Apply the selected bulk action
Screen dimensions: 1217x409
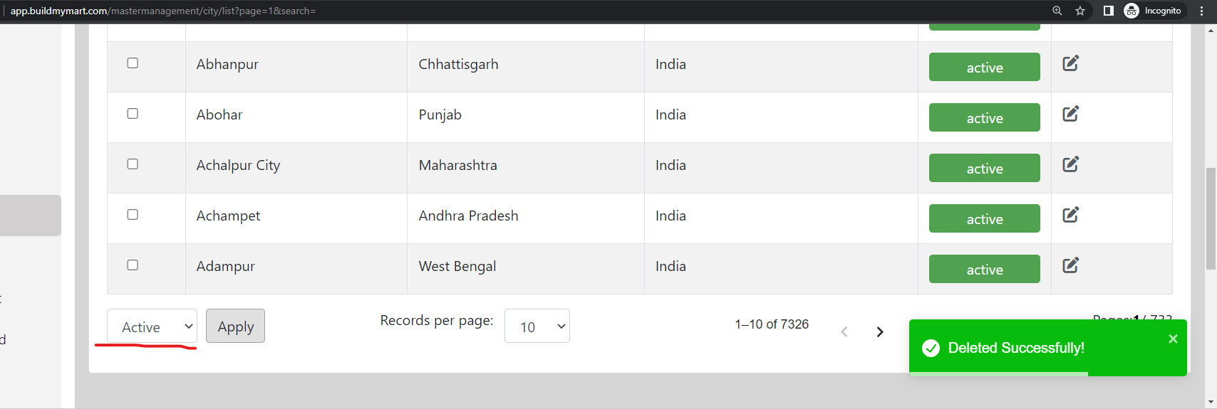pos(236,326)
